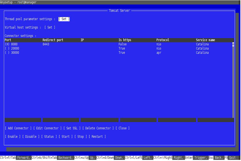Screen dimensions: 241x161
Task: Click the Restart button
Action: coord(97,137)
